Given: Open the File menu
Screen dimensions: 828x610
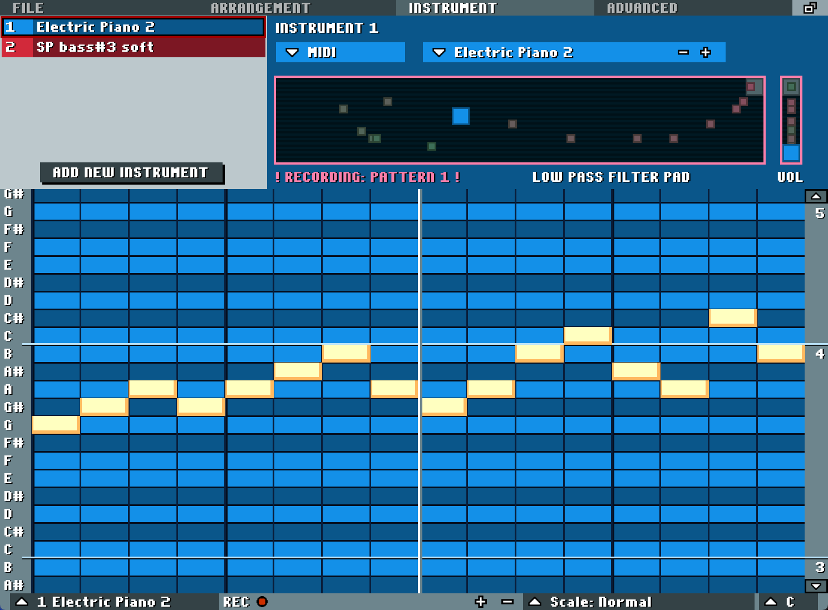Looking at the screenshot, I should pyautogui.click(x=28, y=8).
